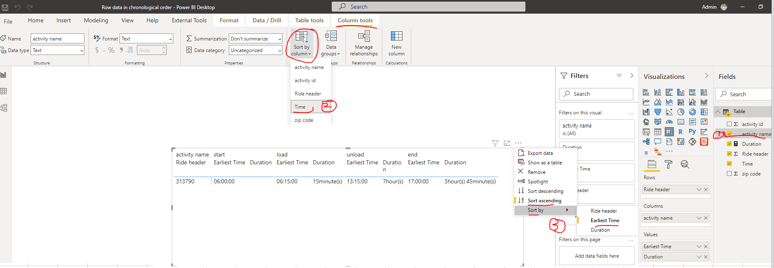Collapse the Filters pane with chevron
The width and height of the screenshot is (774, 268).
(632, 76)
